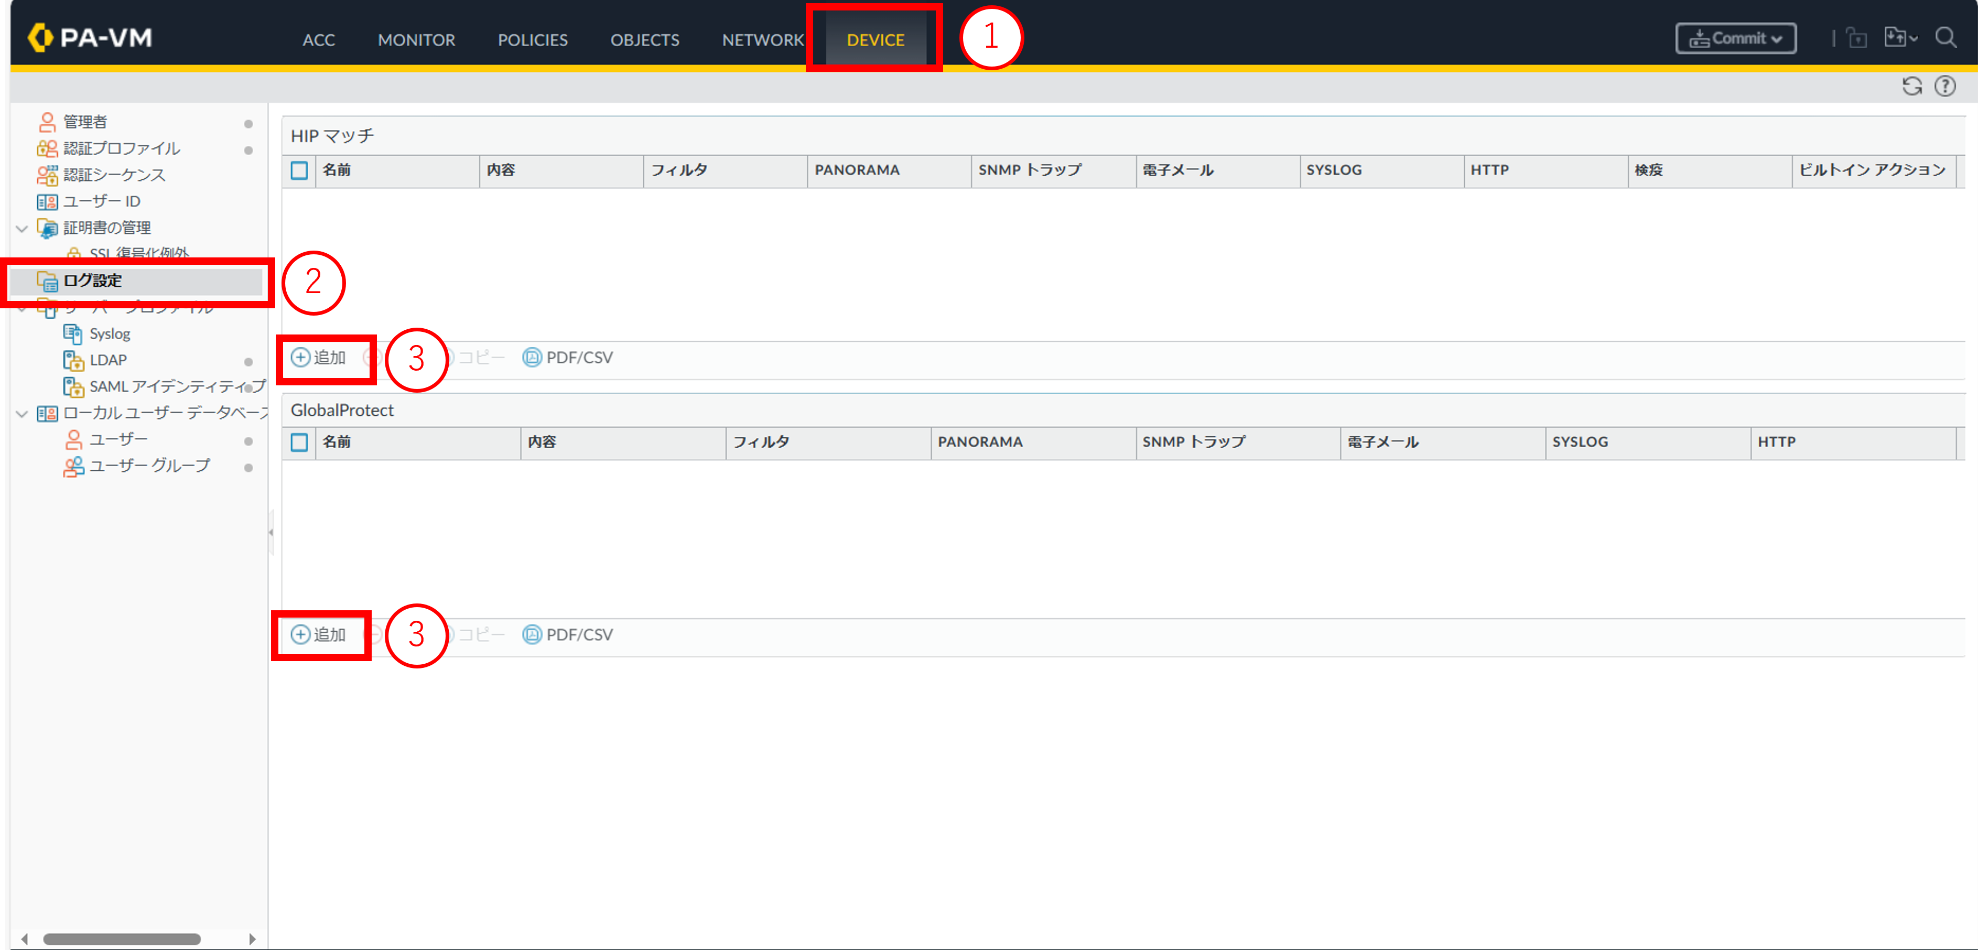
Task: Click PDF/CSV export under GlobalProtect table
Action: coord(567,634)
